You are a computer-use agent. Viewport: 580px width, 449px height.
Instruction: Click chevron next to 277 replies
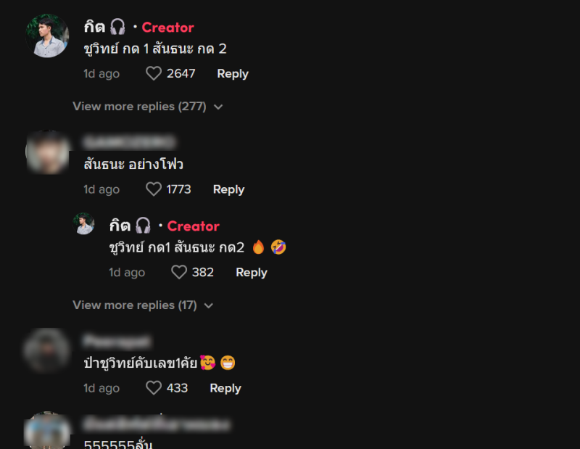coord(218,107)
